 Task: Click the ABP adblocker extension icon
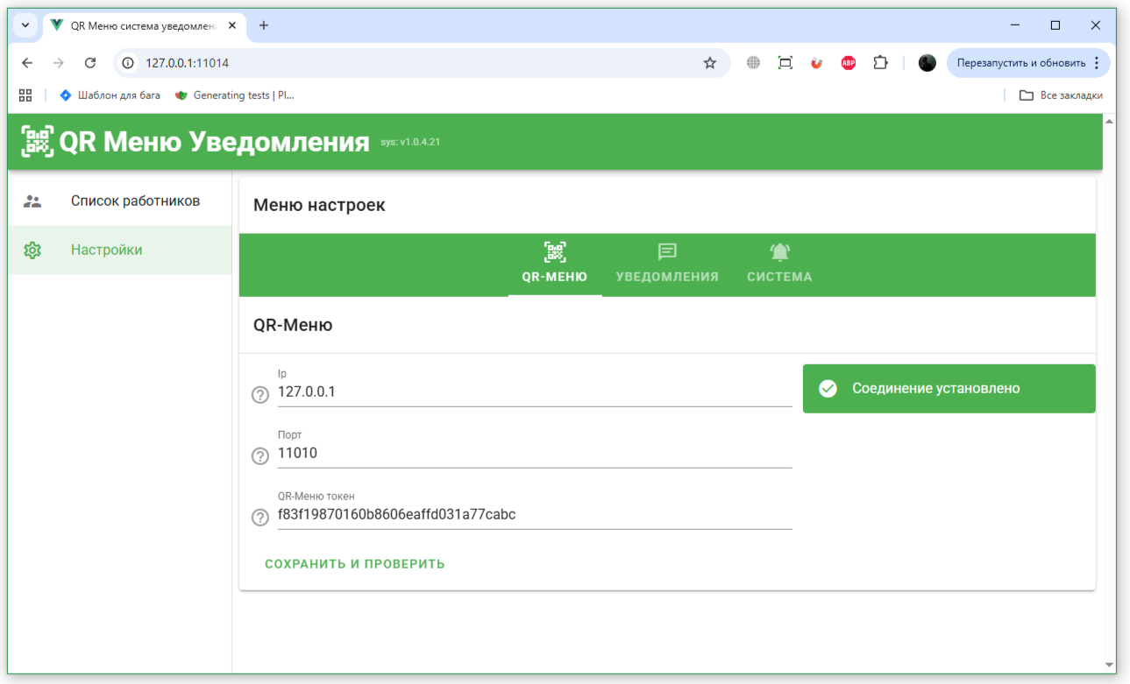click(848, 63)
